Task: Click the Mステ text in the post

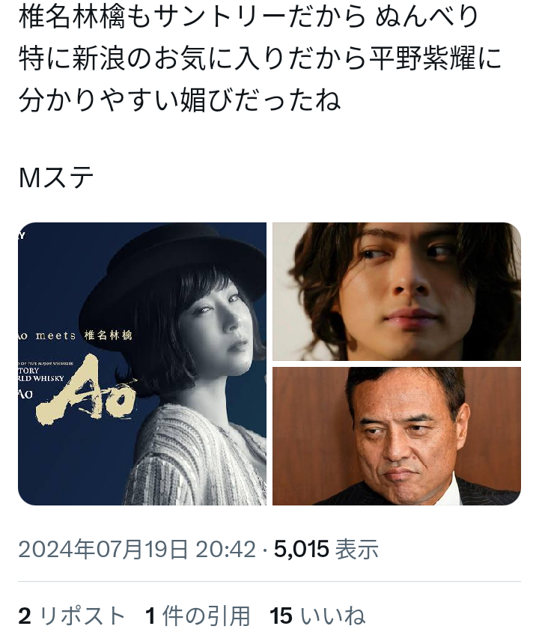Action: coord(56,177)
